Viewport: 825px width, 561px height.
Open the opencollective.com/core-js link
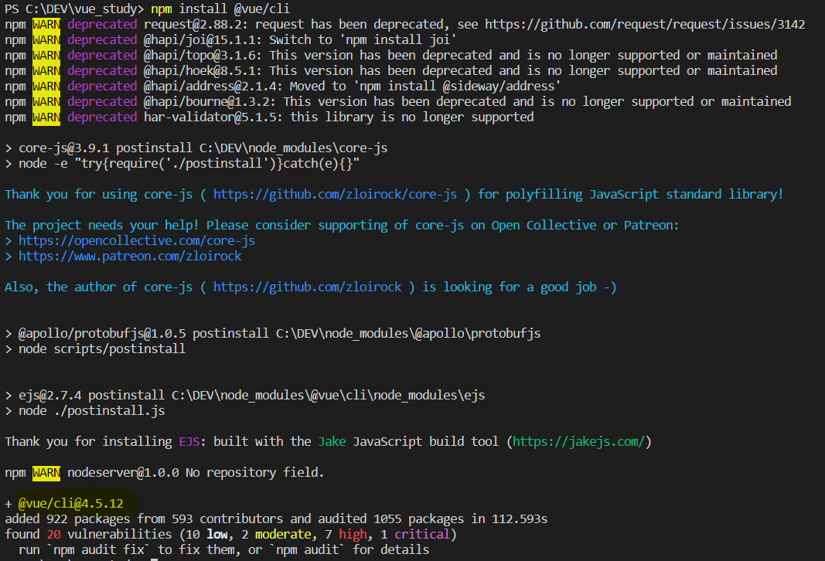click(137, 241)
